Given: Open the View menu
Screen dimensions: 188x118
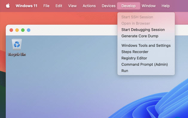Looking at the screenshot, I should click(x=72, y=6).
